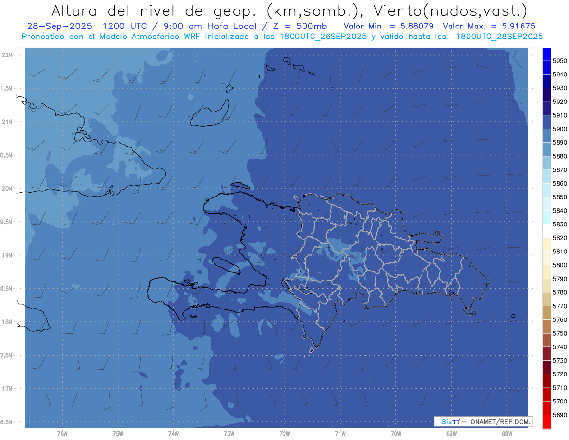Click the '5710' color bar value
Screen dimensions: 569x440
point(560,388)
